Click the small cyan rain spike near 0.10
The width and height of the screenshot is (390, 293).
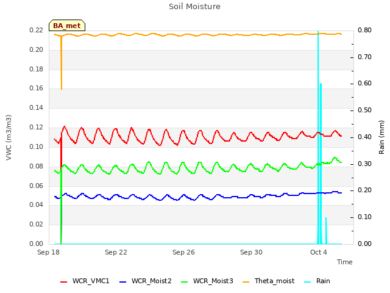(x=326, y=231)
